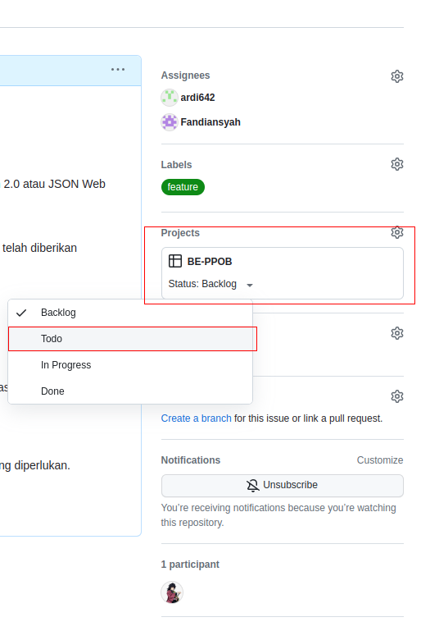The height and width of the screenshot is (631, 430).
Task: Open the Labels gear settings
Action: pos(396,164)
